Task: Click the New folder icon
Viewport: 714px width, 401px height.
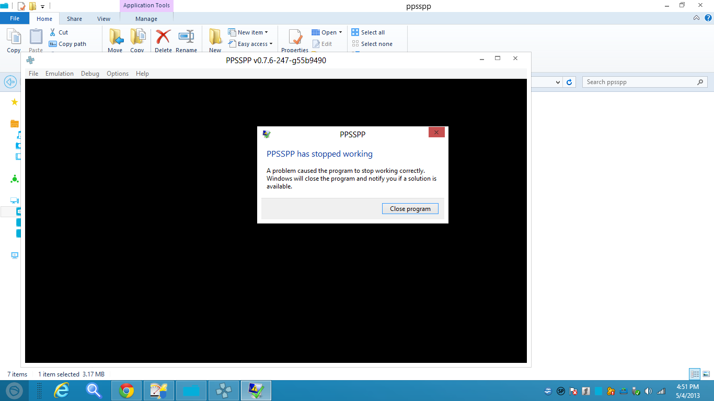Action: (215, 38)
